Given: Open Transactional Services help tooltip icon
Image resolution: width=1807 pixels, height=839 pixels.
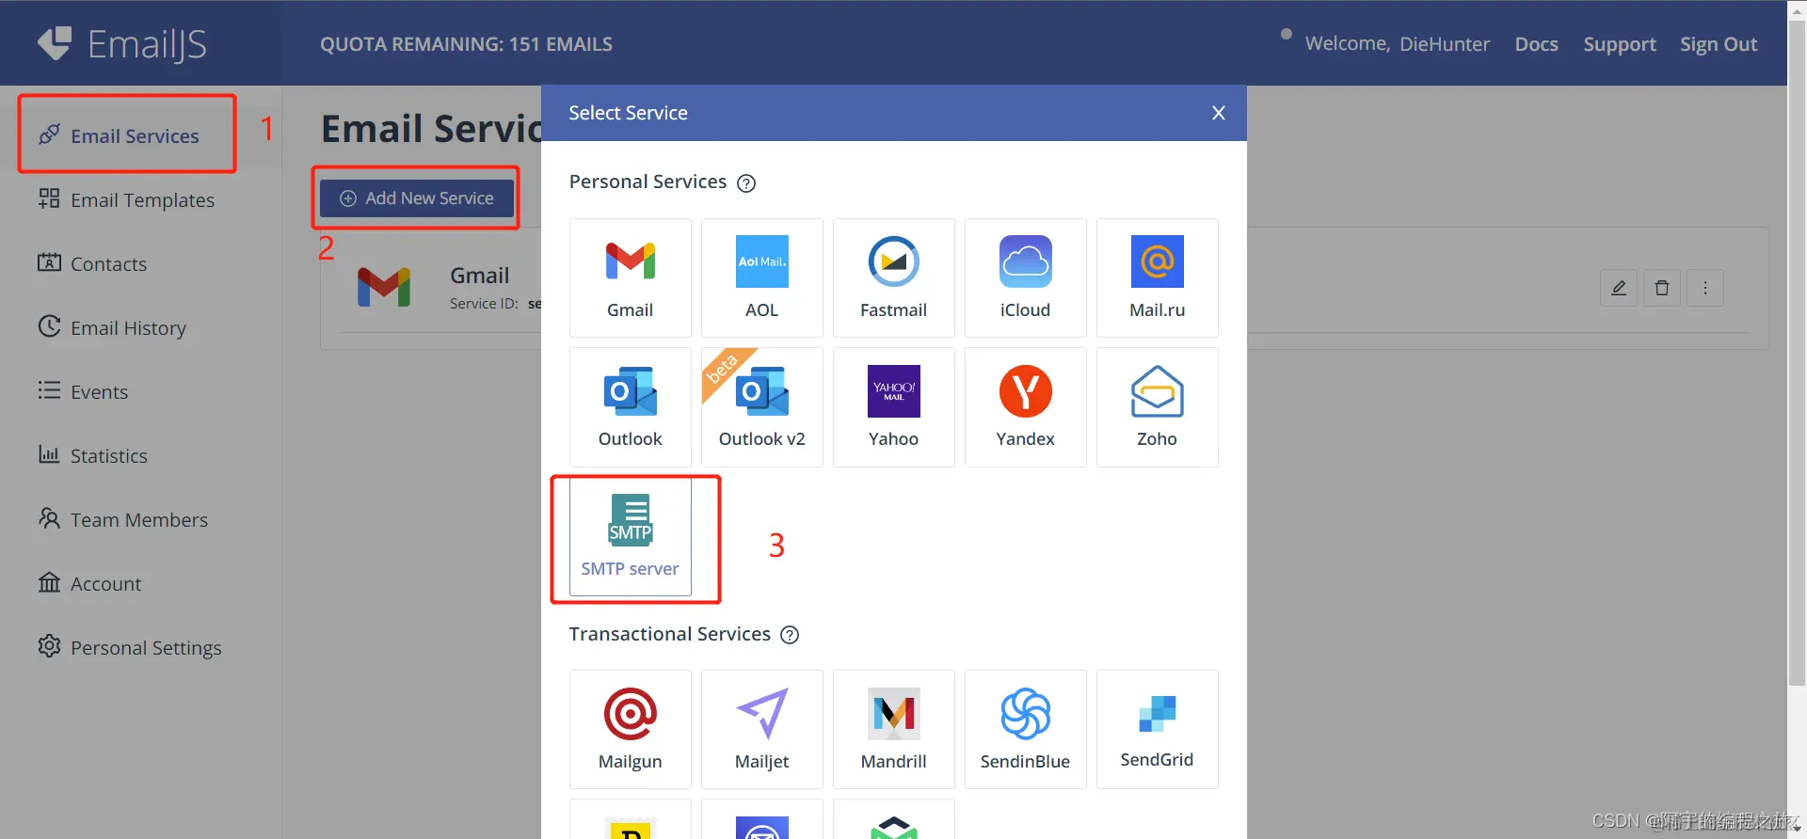Looking at the screenshot, I should tap(790, 635).
